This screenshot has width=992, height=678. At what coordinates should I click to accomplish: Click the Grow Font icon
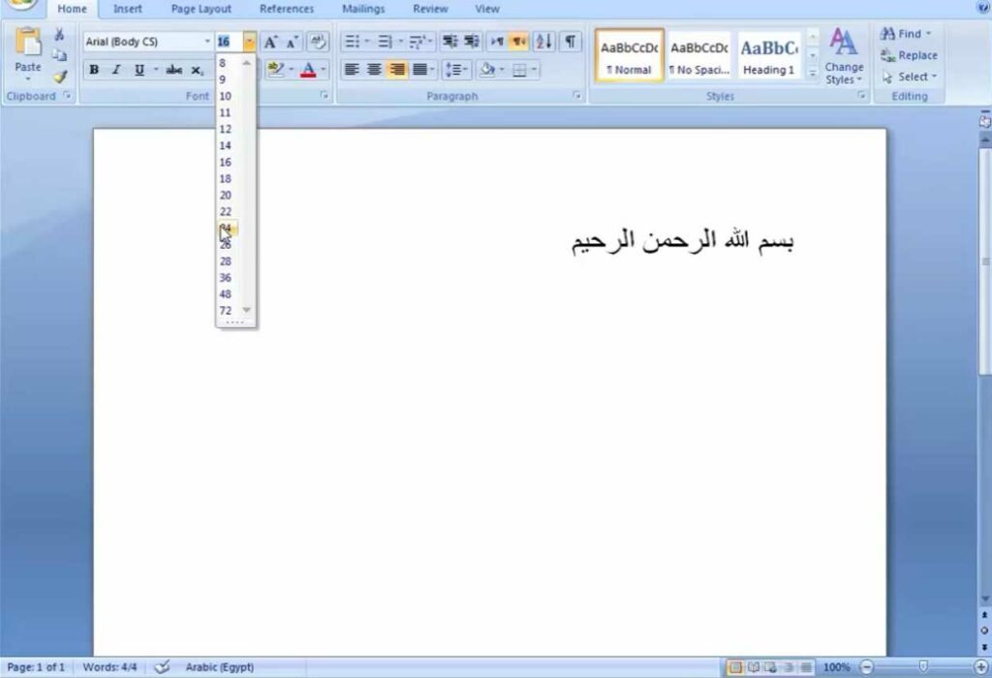point(271,42)
